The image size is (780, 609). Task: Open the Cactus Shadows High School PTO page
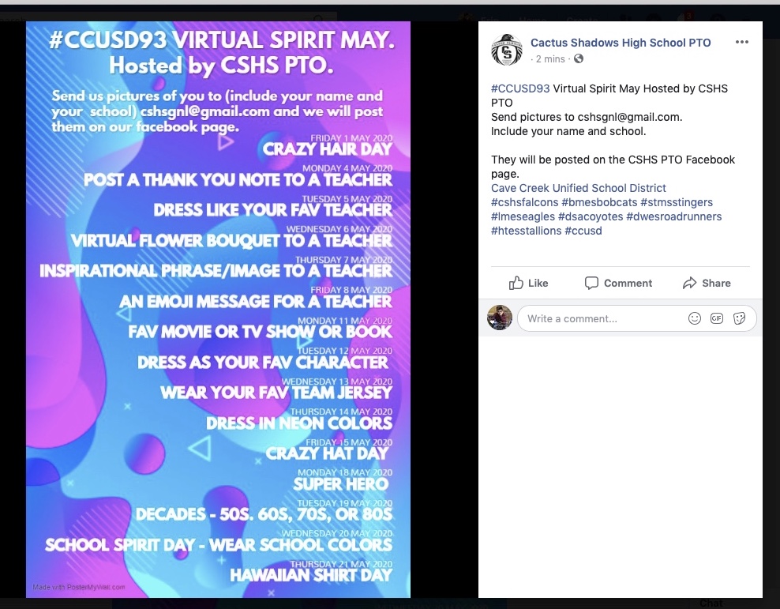tap(621, 43)
